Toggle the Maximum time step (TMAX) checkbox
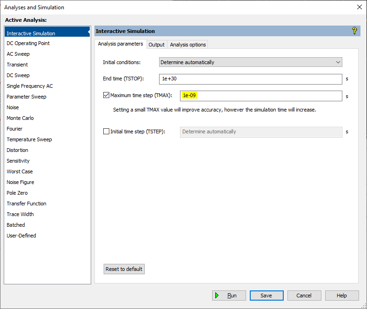 click(x=106, y=95)
